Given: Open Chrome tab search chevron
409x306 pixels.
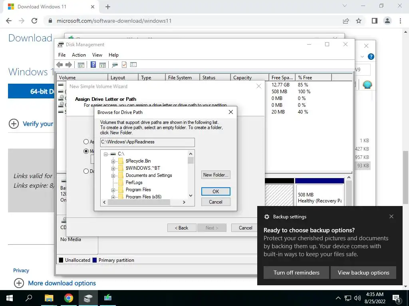Looking at the screenshot, I should pyautogui.click(x=345, y=6).
